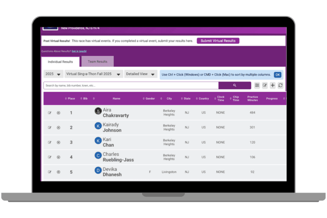Dismiss the sorting tip with OK
Screen dimensions: 327x218
click(278, 75)
